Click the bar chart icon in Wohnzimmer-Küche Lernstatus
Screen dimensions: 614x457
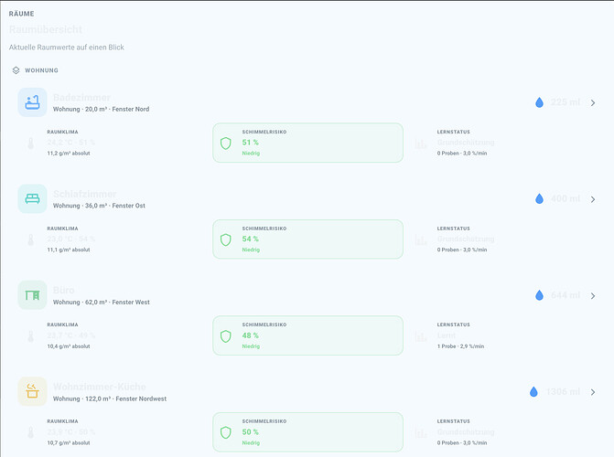pos(421,432)
